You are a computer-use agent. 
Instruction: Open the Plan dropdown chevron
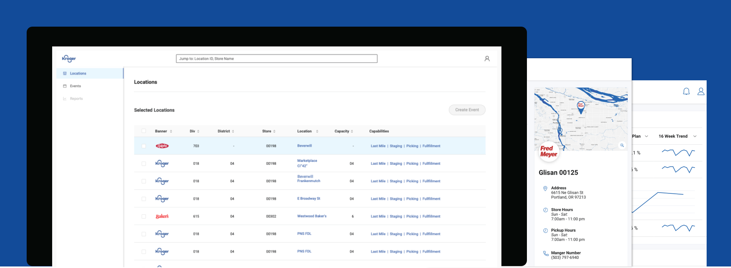point(646,136)
